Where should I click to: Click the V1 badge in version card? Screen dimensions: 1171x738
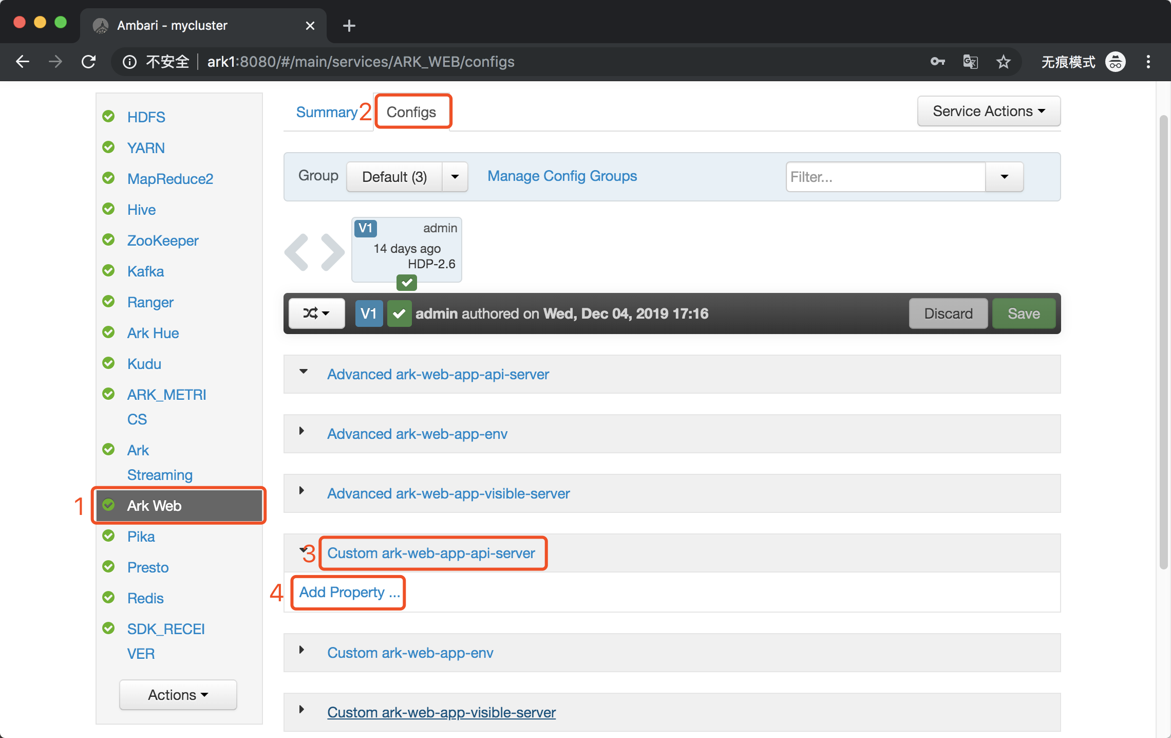[x=366, y=228]
